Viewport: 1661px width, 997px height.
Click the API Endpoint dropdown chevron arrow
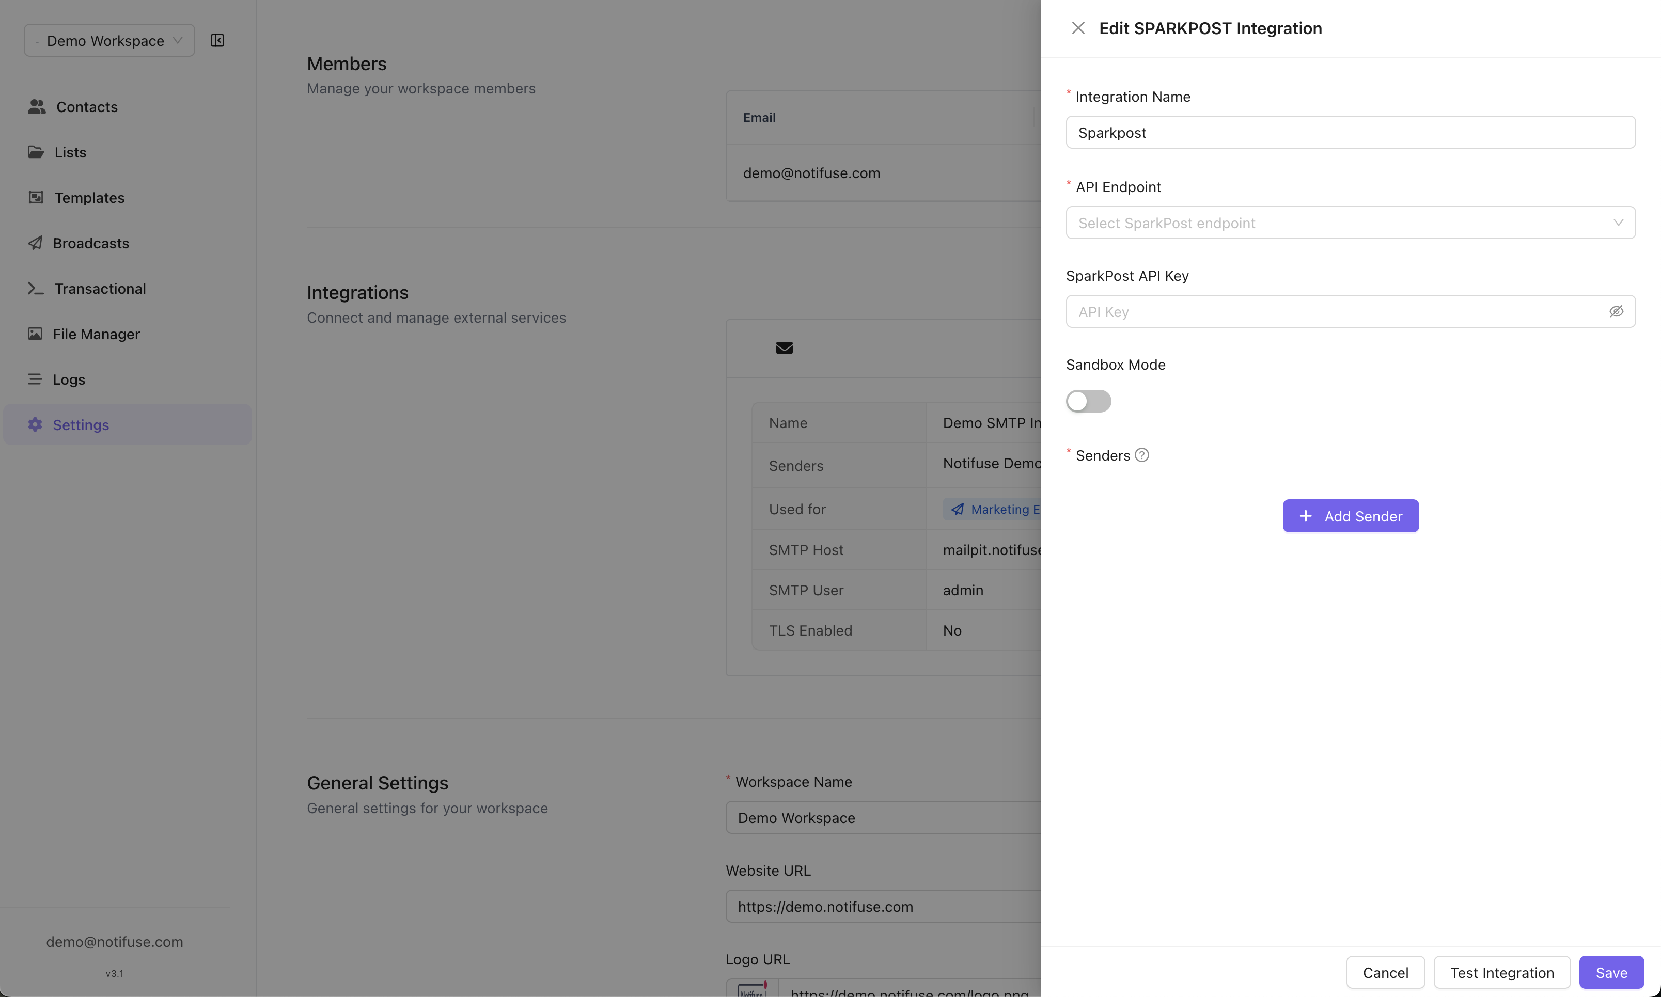1618,223
